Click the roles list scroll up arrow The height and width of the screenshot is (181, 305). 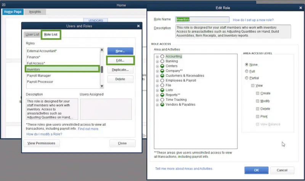(x=102, y=50)
